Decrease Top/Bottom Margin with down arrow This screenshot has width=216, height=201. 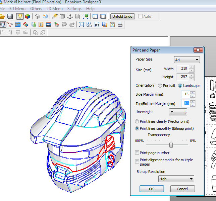tap(193, 105)
